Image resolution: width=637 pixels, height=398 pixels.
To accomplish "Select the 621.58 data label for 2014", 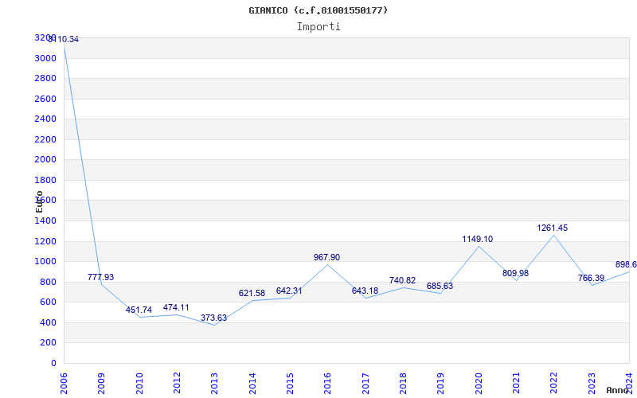I will [252, 293].
